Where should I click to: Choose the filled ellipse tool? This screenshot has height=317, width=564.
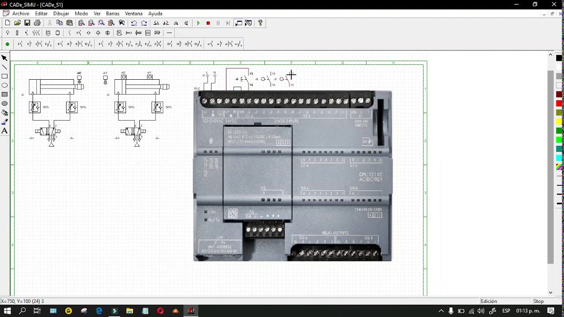tap(4, 103)
